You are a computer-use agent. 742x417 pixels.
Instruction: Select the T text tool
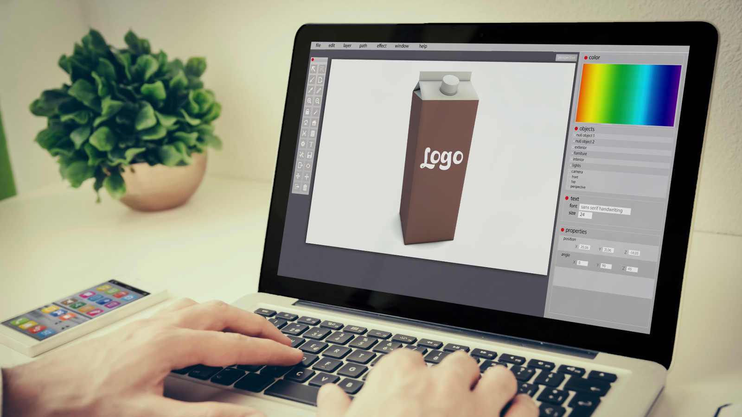coord(311,144)
